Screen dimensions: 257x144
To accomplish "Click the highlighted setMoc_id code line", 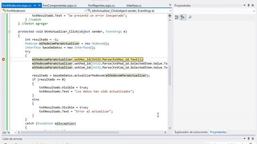I will click(x=88, y=60).
